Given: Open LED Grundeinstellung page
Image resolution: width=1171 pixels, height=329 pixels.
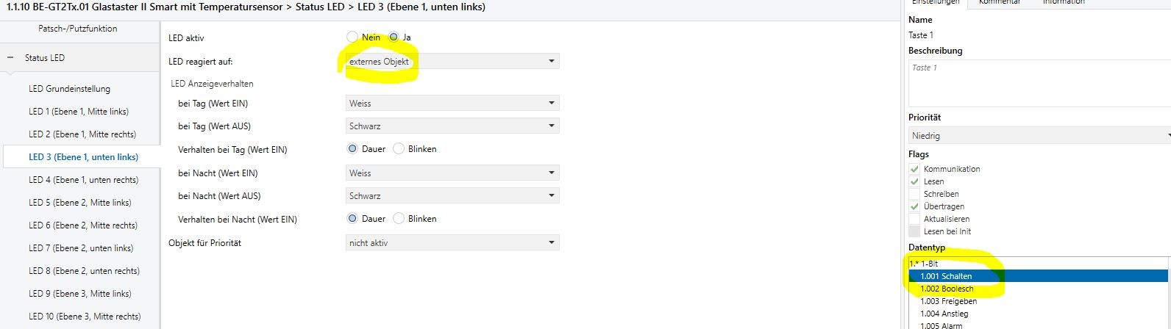Looking at the screenshot, I should click(x=69, y=89).
